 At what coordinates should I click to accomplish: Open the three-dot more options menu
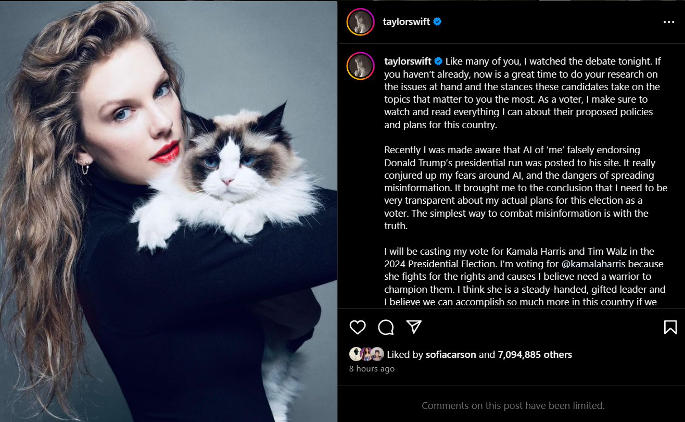(669, 22)
